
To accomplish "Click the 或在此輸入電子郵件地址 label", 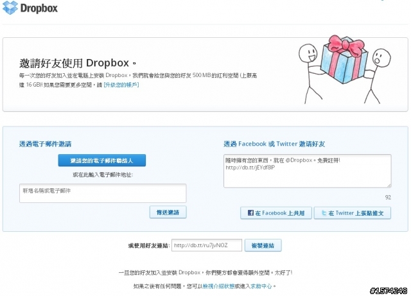I will [x=103, y=175].
